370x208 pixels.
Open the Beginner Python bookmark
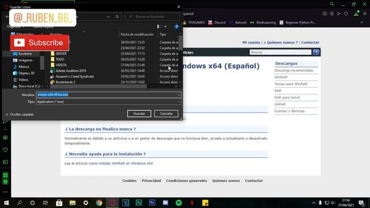pyautogui.click(x=298, y=23)
